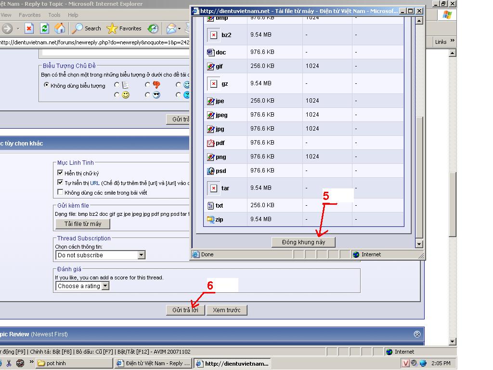Image resolution: width=493 pixels, height=370 pixels.
Task: Click the '9.54 MB' size for zip
Action: point(260,219)
